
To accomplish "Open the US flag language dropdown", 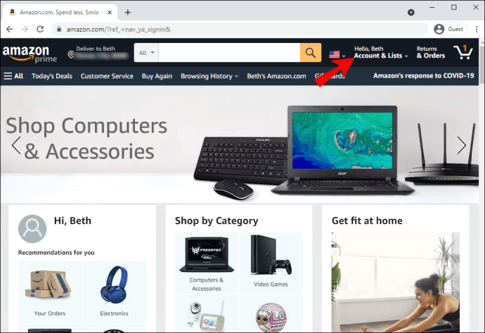I will pyautogui.click(x=337, y=55).
